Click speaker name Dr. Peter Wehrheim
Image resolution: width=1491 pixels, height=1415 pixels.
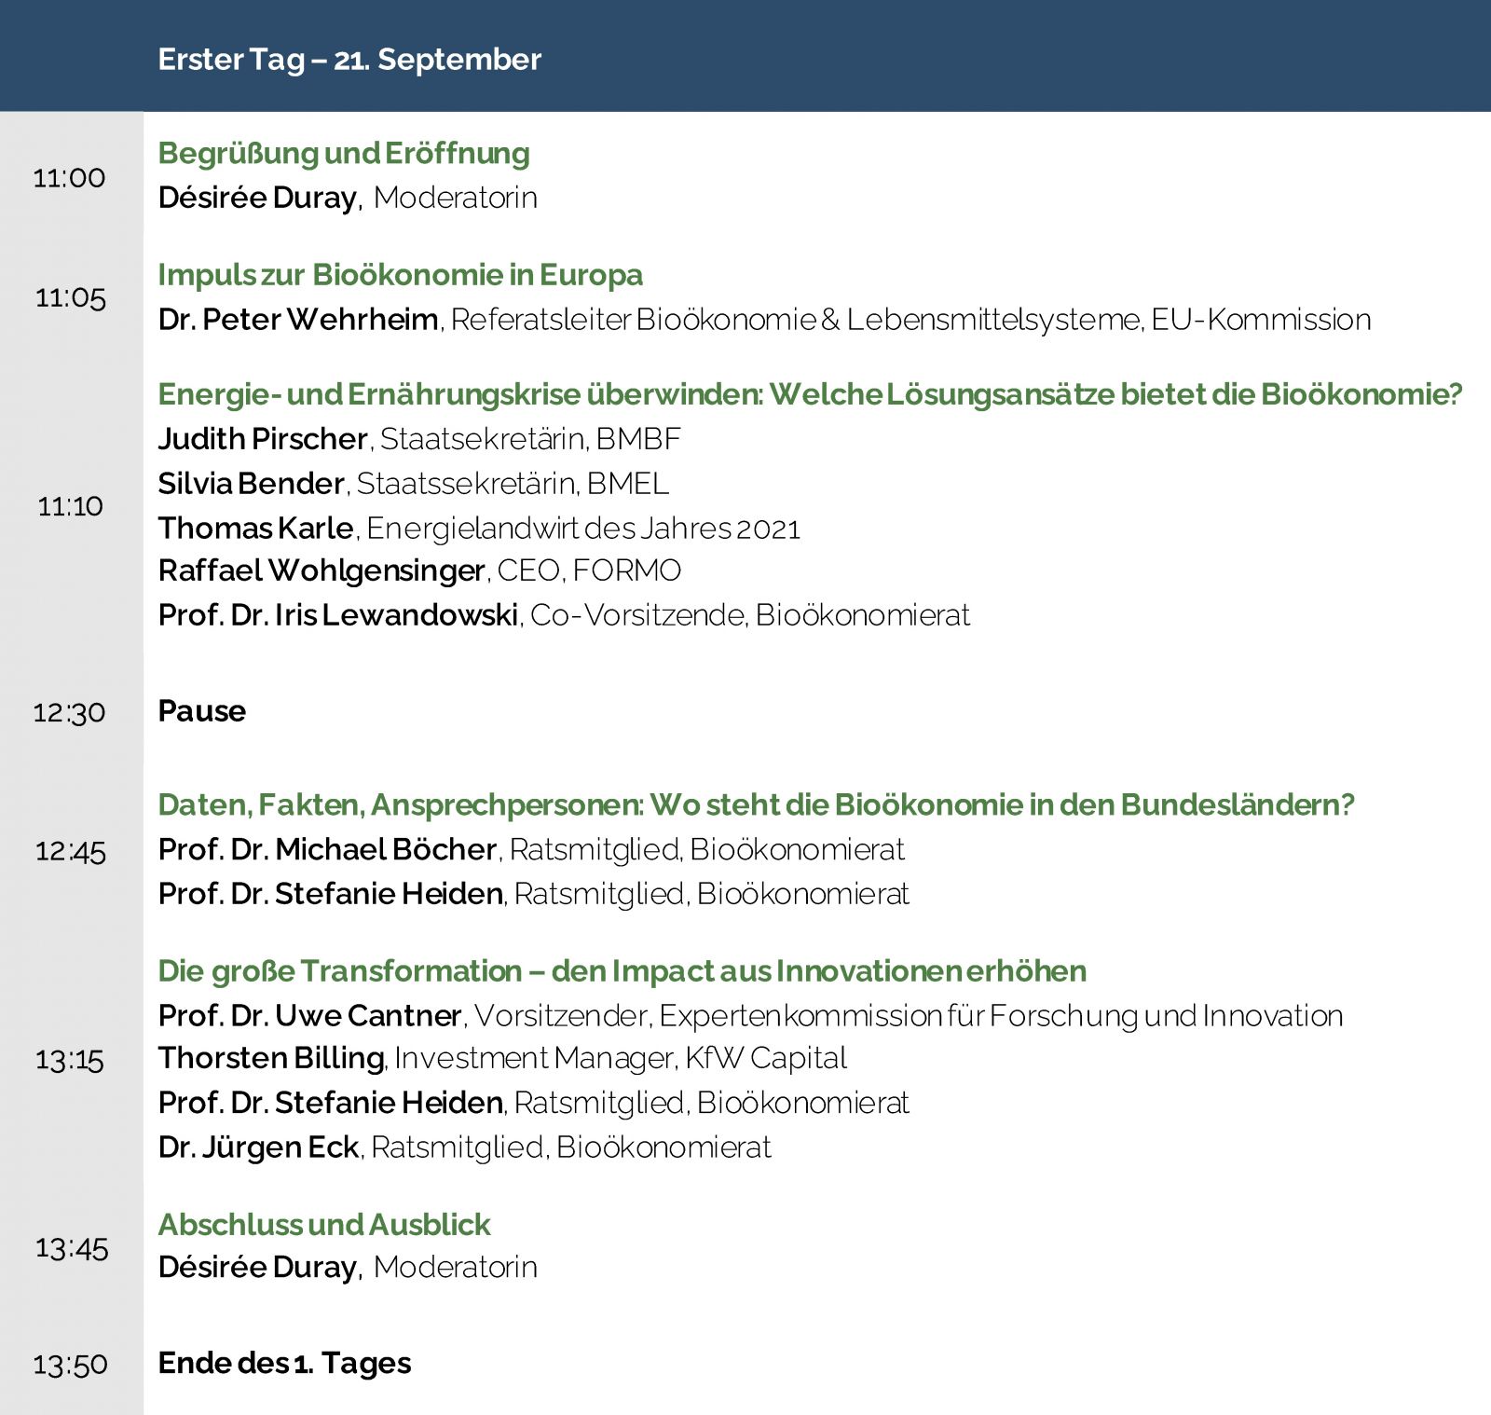pyautogui.click(x=298, y=320)
